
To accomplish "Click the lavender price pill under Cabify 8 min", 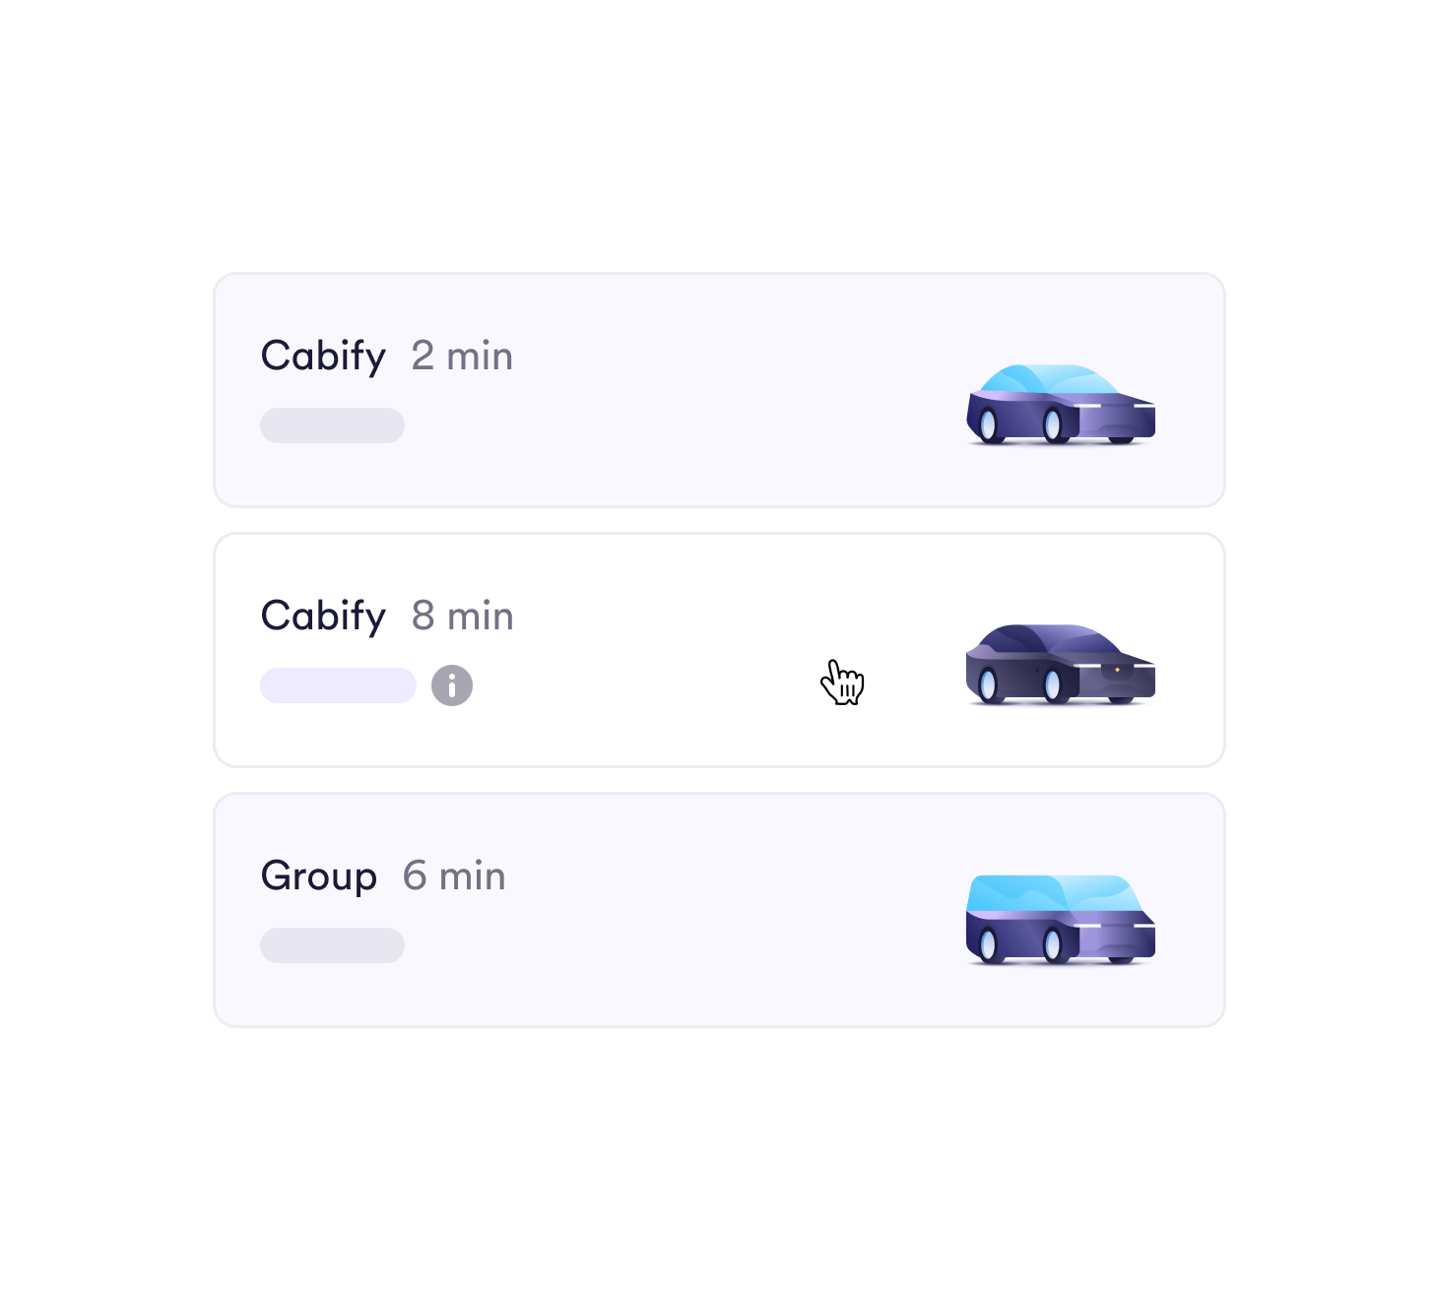I will click(338, 685).
